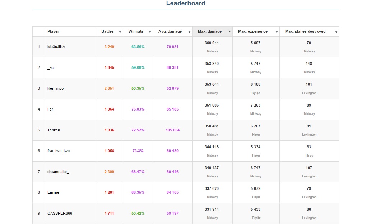Toggle Max. damage descending sort arrow
The height and width of the screenshot is (224, 380).
click(x=230, y=32)
